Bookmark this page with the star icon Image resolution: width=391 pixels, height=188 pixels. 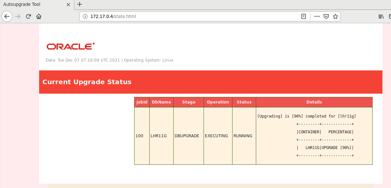click(335, 16)
